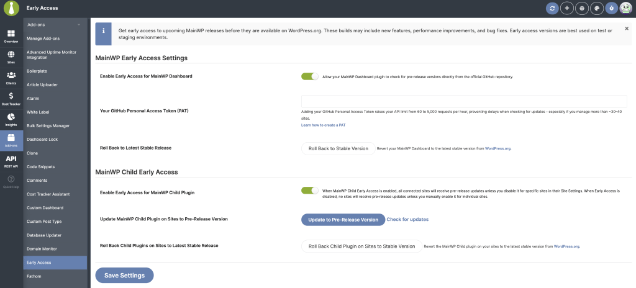Open Clone add-on
The image size is (636, 288).
point(55,153)
